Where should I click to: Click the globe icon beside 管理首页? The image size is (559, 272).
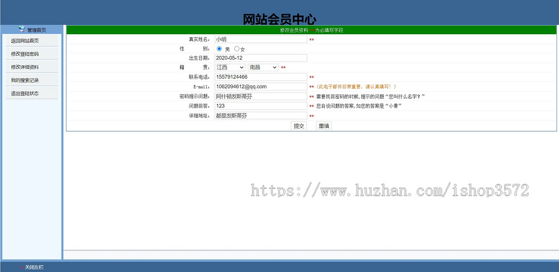(22, 29)
